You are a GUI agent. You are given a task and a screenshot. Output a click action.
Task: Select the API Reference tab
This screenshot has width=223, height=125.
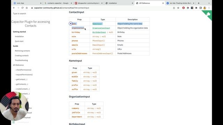[149, 3]
